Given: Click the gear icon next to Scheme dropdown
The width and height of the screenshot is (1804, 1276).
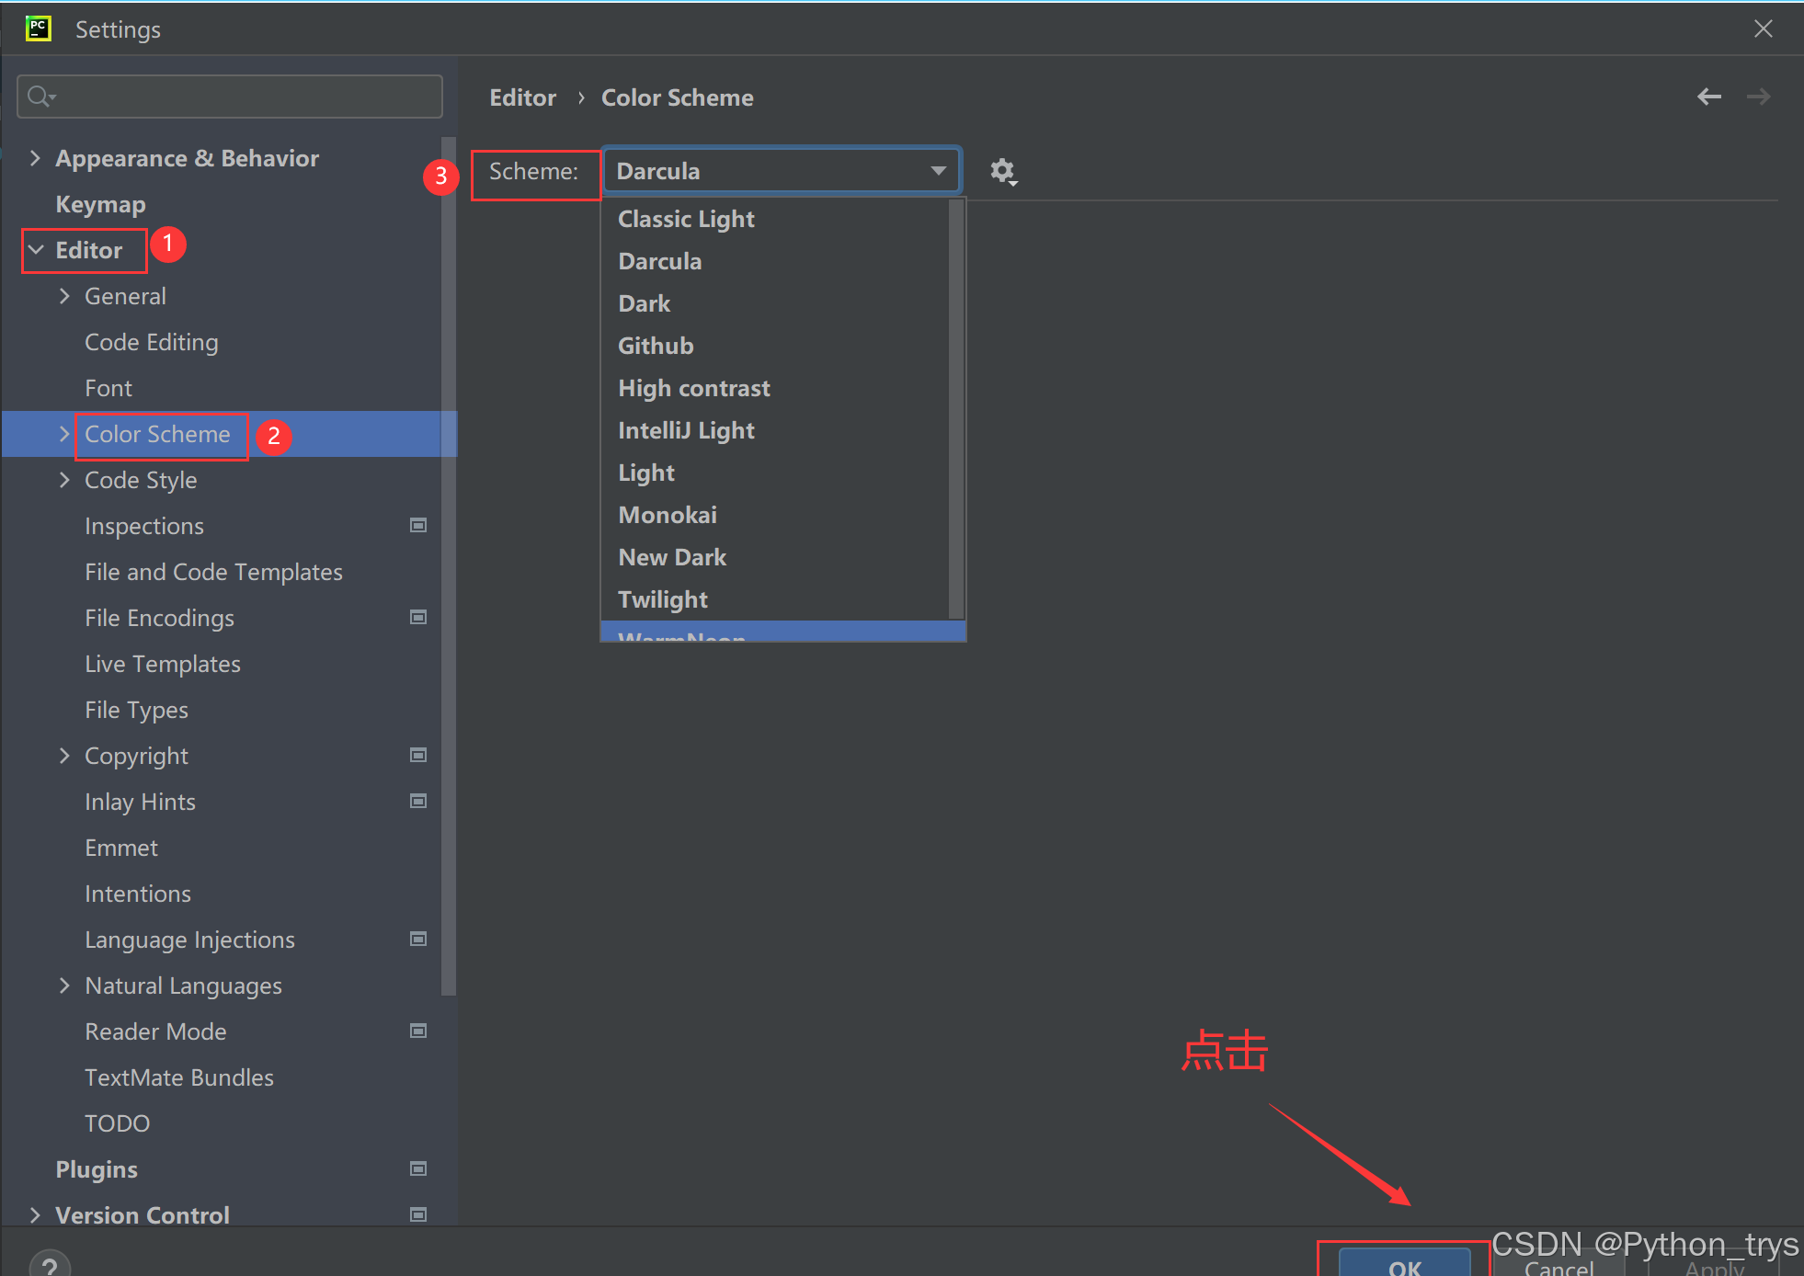Looking at the screenshot, I should tap(1002, 172).
